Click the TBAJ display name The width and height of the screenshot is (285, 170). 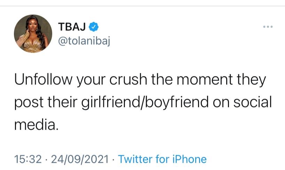click(73, 26)
